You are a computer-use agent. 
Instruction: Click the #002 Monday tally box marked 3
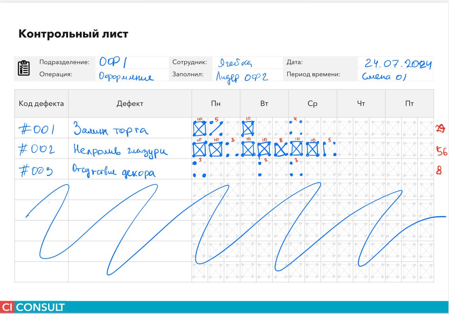(x=232, y=149)
